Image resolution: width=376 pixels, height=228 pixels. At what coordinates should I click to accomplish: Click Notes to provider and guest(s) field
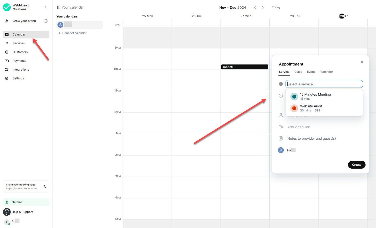coord(312,138)
